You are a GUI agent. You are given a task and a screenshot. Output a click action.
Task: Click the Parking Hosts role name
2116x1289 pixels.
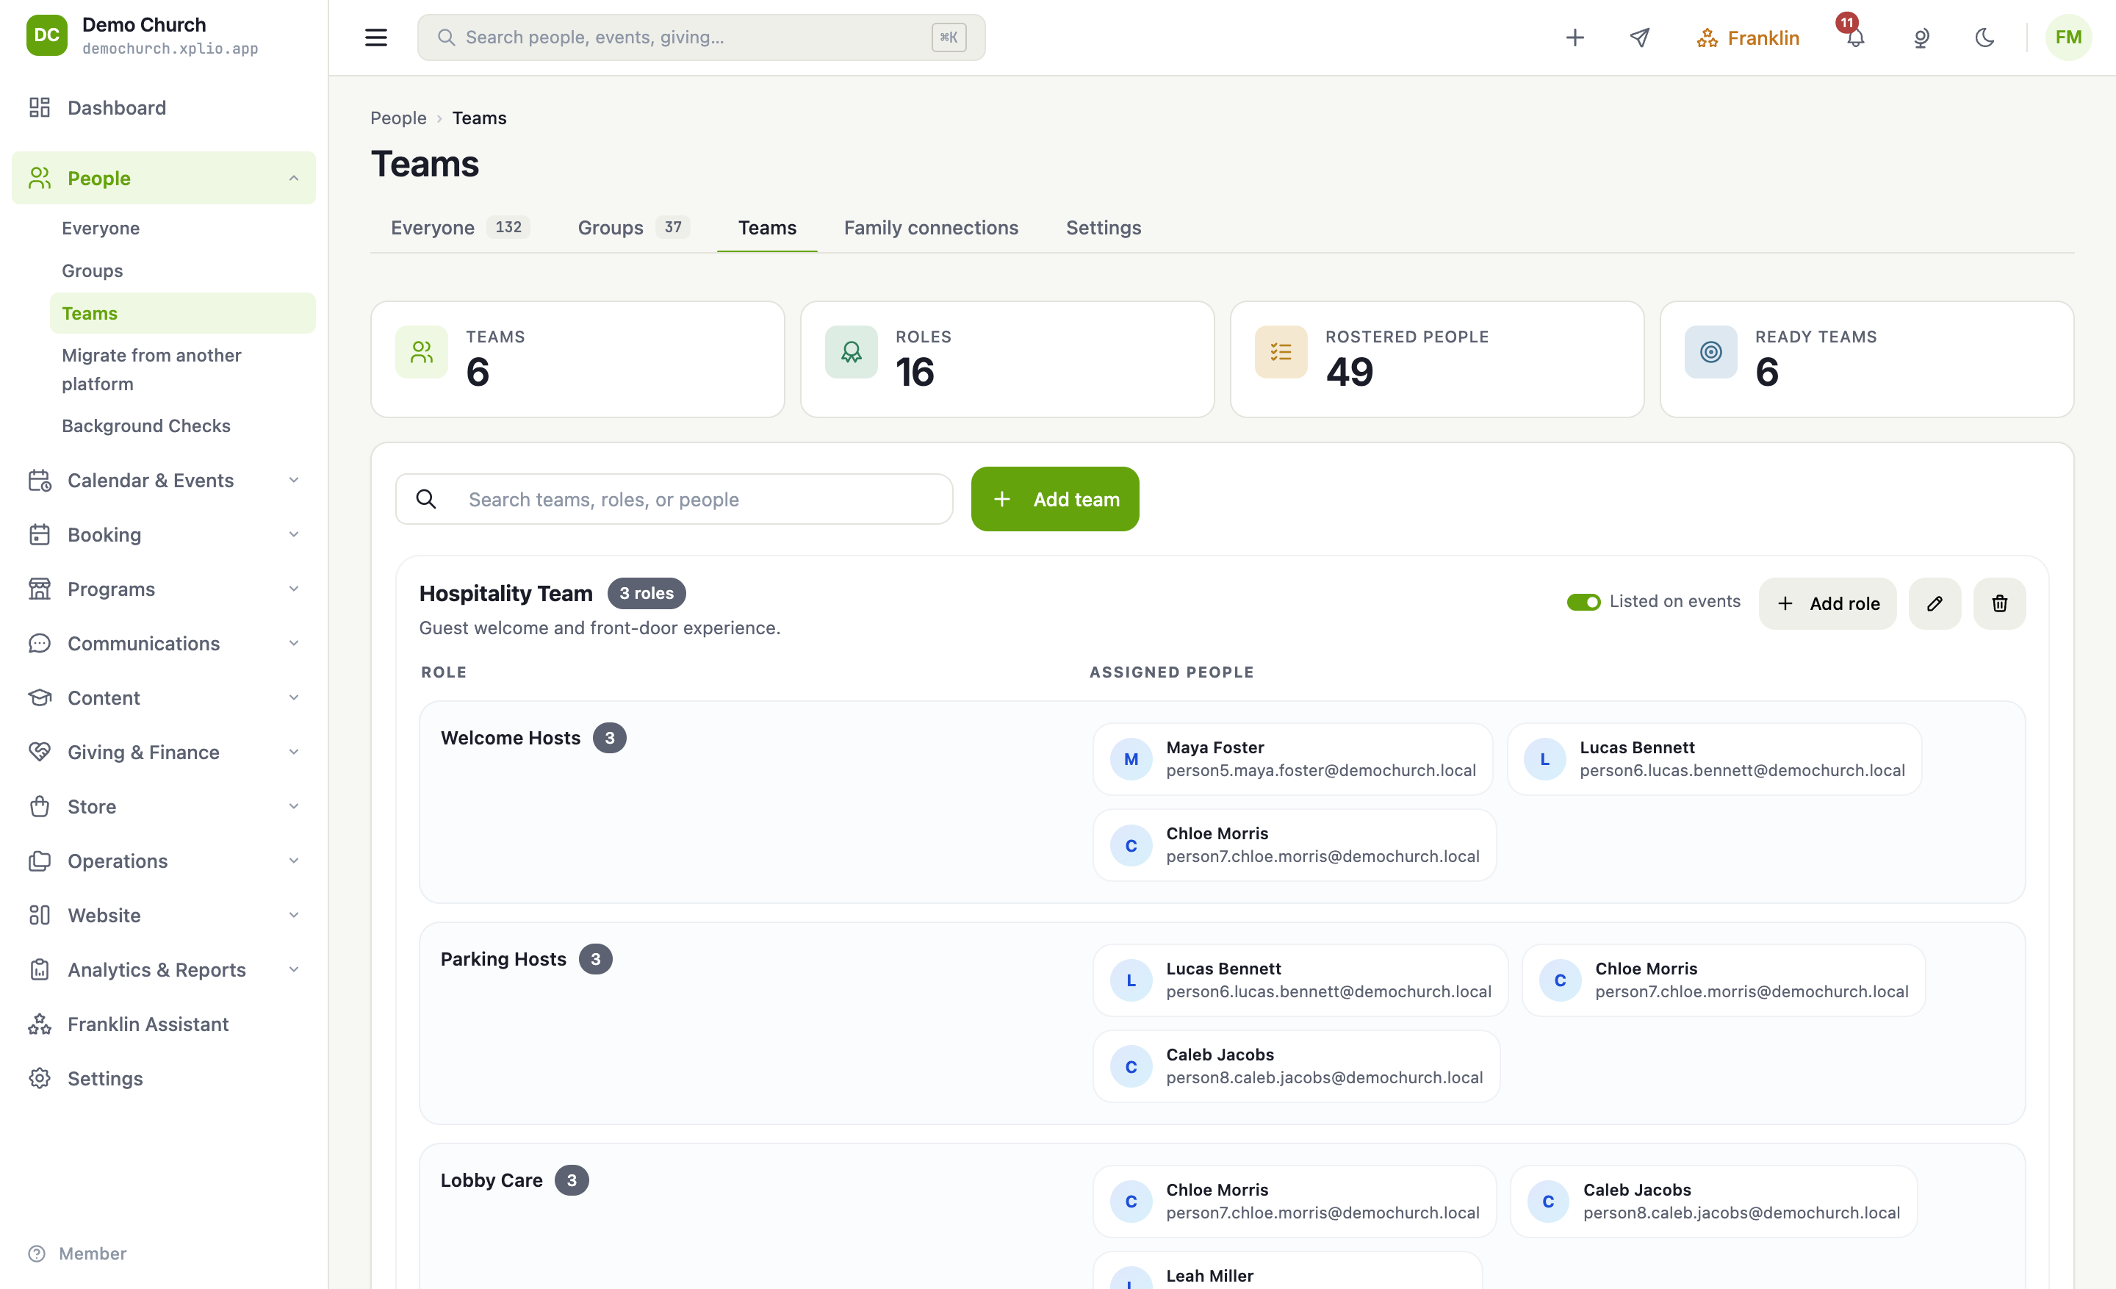coord(503,958)
